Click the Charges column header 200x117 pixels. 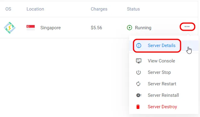pyautogui.click(x=99, y=9)
